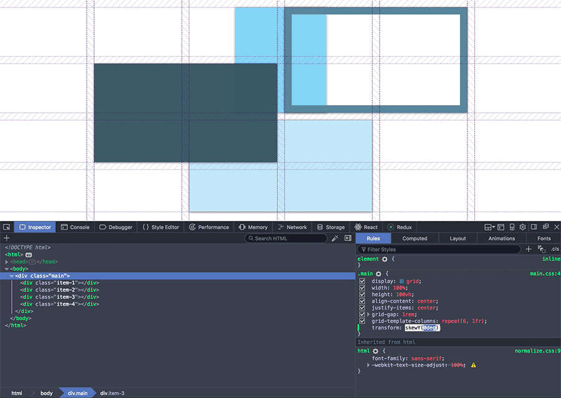The image size is (561, 398).
Task: Select the DOCTYPE html line
Action: (28, 247)
